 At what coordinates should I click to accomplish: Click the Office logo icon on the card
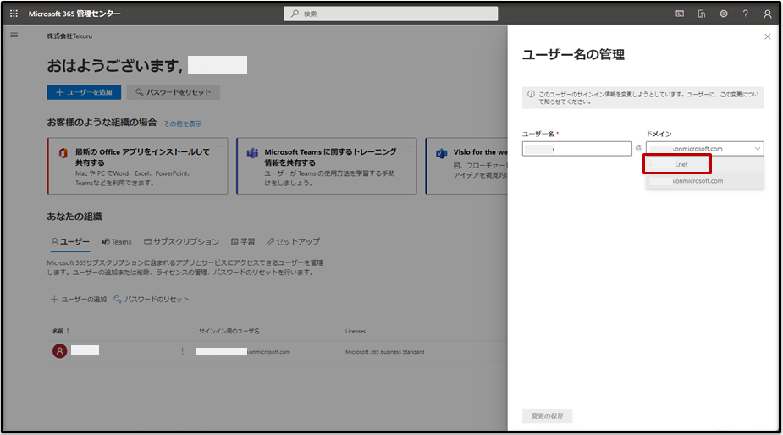[63, 153]
